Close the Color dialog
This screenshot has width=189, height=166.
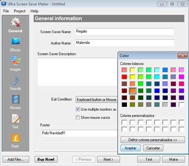tap(182, 56)
